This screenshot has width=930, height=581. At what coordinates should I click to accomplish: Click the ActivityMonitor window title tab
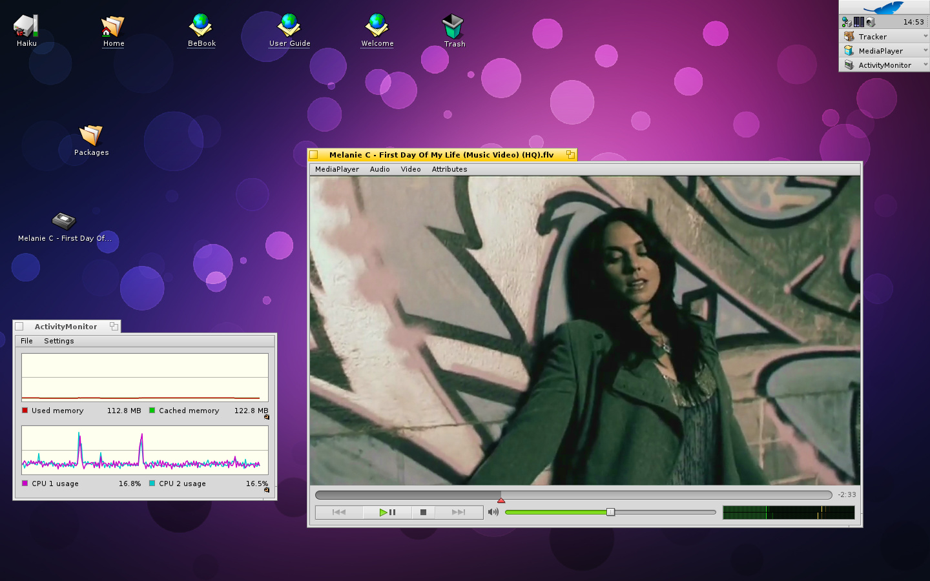coord(67,326)
